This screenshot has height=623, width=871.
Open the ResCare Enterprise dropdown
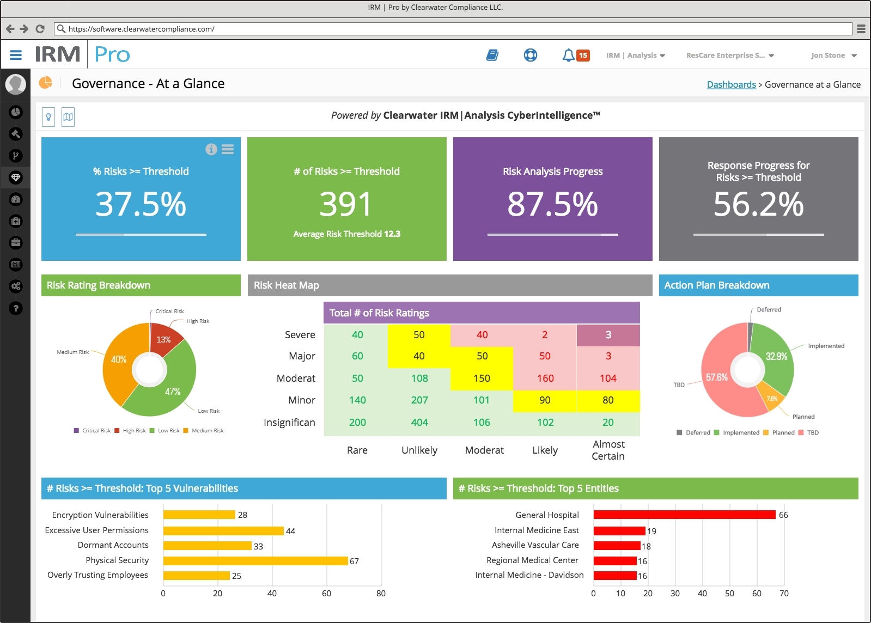pyautogui.click(x=730, y=56)
